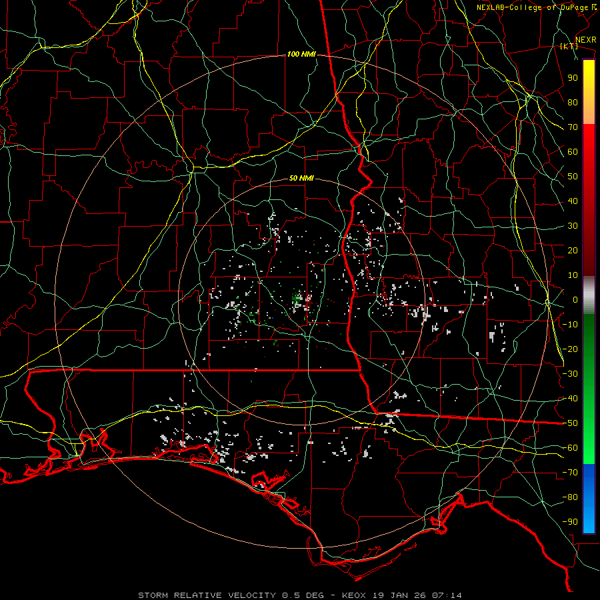The image size is (600, 600).
Task: Click the "[KT]" units label
Action: [x=569, y=46]
